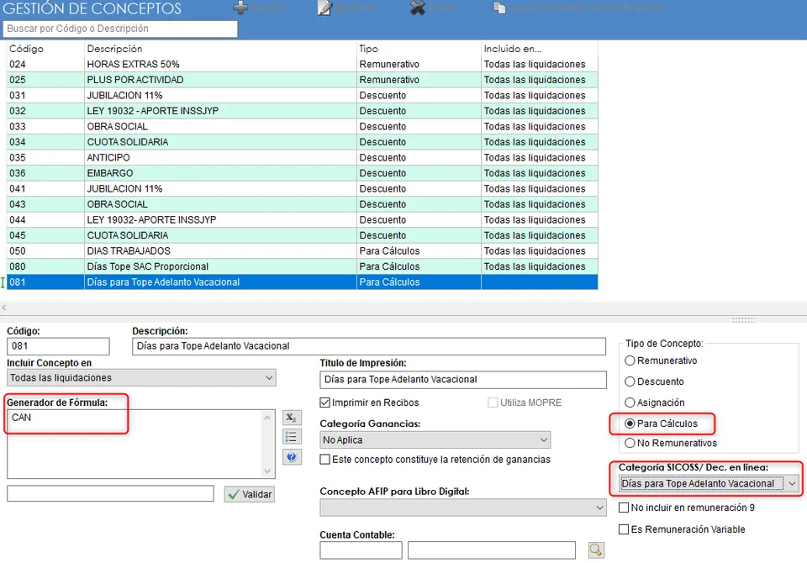The height and width of the screenshot is (563, 807).
Task: Click the Agregar plus icon
Action: click(x=240, y=8)
